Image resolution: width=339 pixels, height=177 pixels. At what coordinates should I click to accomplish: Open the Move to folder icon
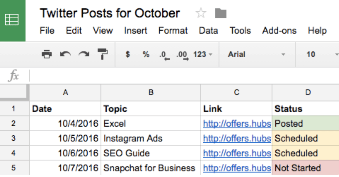(221, 13)
